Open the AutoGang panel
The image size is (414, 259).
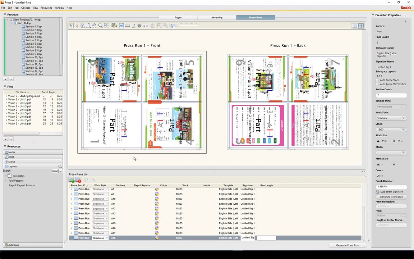[33, 245]
